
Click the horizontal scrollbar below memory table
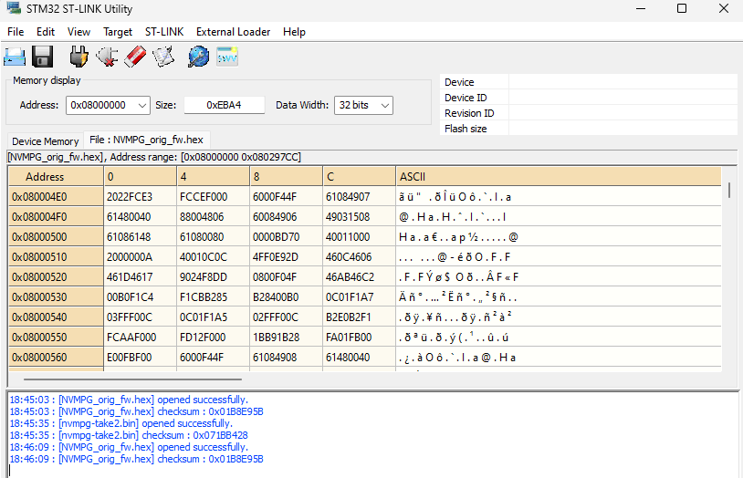coord(132,379)
